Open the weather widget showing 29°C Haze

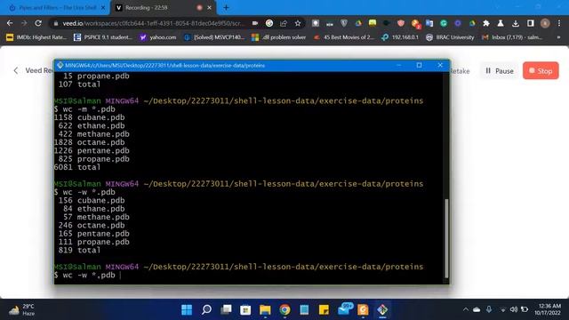point(21,310)
